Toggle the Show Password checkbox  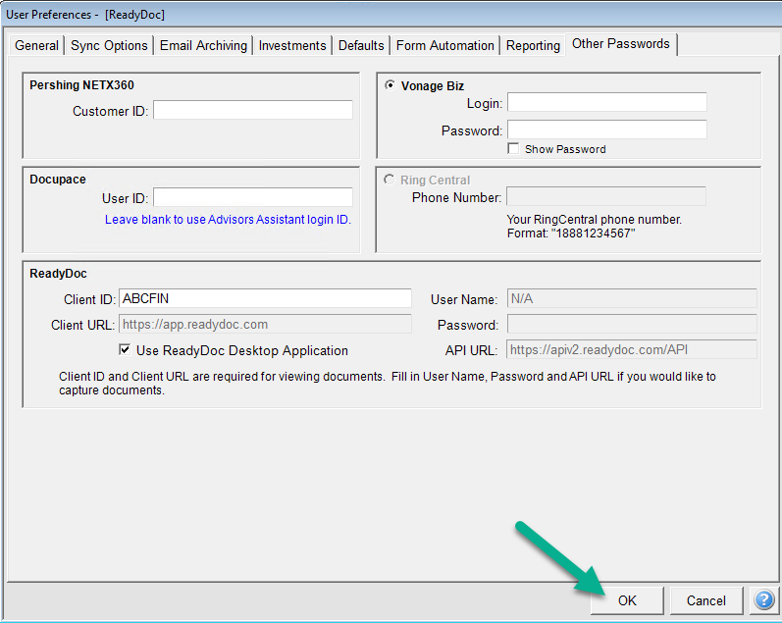tap(513, 149)
